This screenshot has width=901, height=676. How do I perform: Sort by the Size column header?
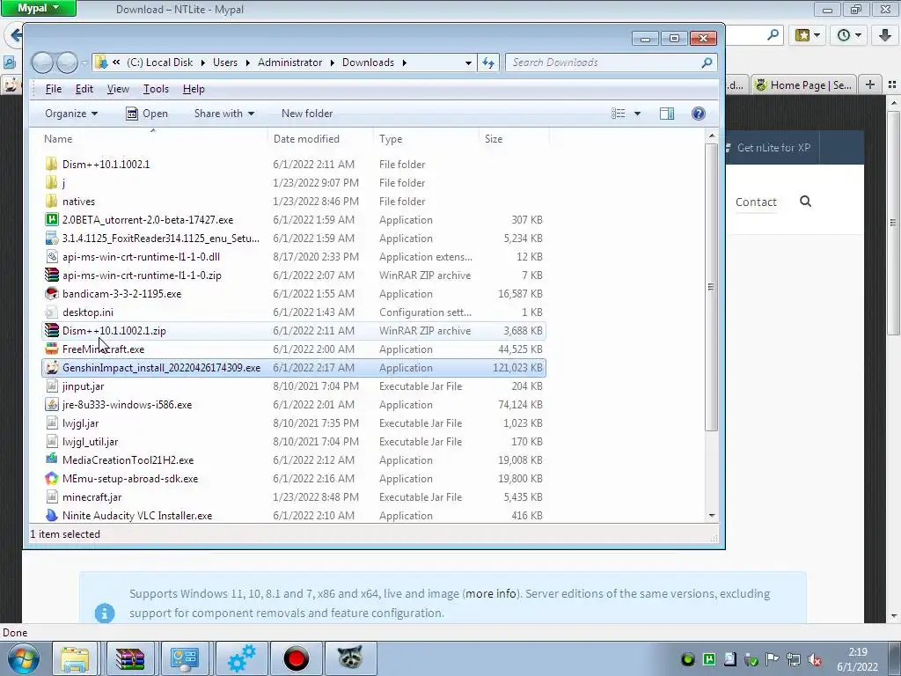point(494,139)
